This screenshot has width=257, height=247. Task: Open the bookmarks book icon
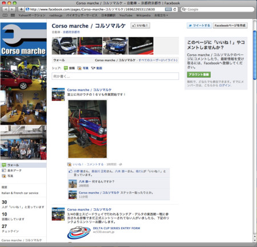point(5,15)
